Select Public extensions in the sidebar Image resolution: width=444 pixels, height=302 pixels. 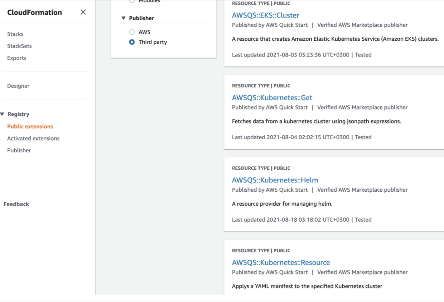click(x=30, y=126)
